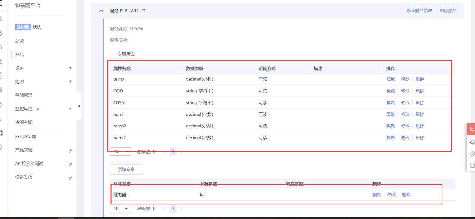The height and width of the screenshot is (219, 475).
Task: Delete the CCID attribute via 删除
Action: (420, 91)
